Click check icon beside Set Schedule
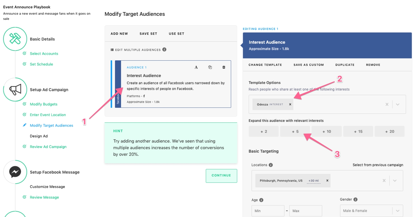417x217 pixels. point(24,64)
